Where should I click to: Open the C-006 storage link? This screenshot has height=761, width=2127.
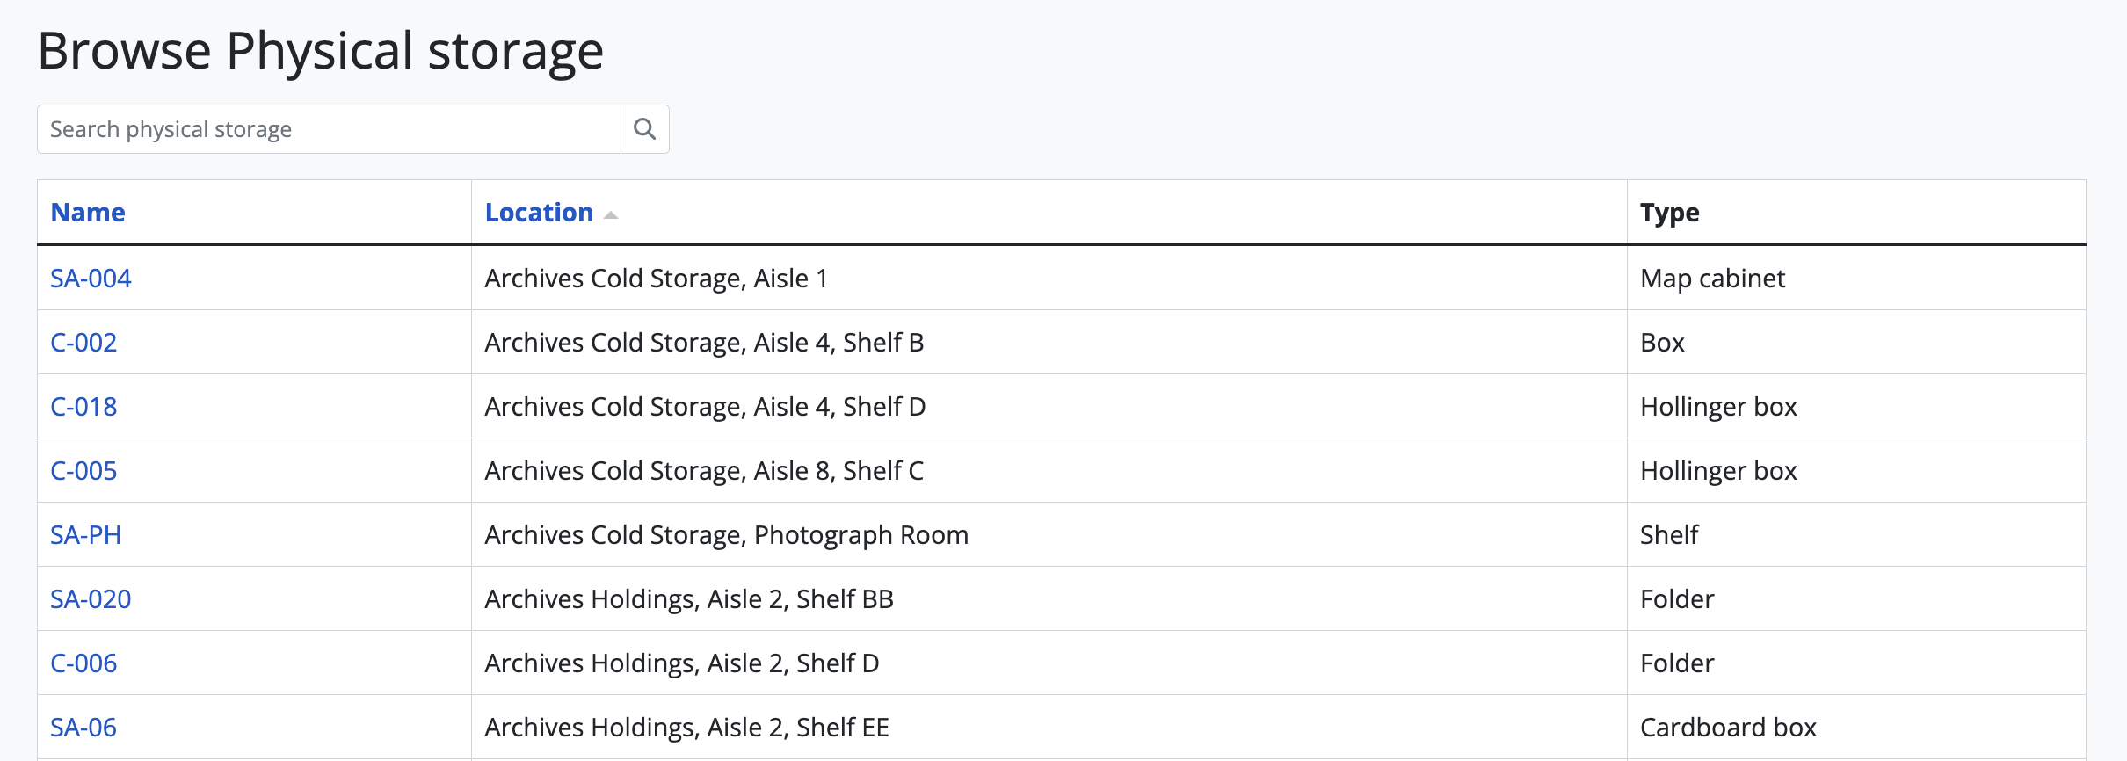point(83,663)
